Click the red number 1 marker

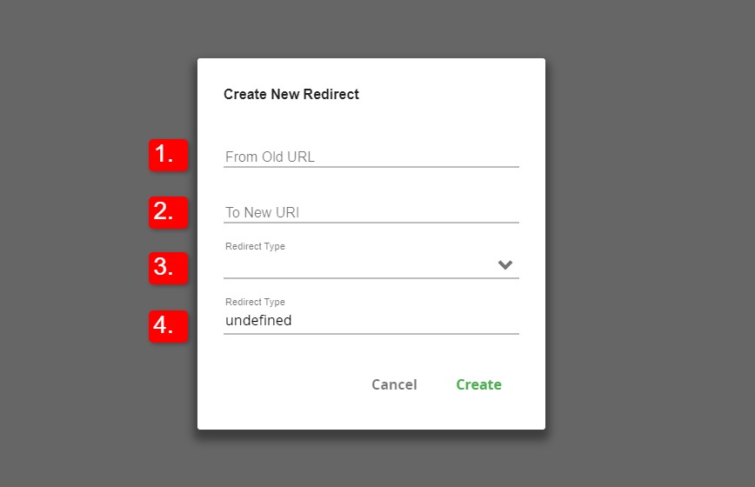pos(168,155)
